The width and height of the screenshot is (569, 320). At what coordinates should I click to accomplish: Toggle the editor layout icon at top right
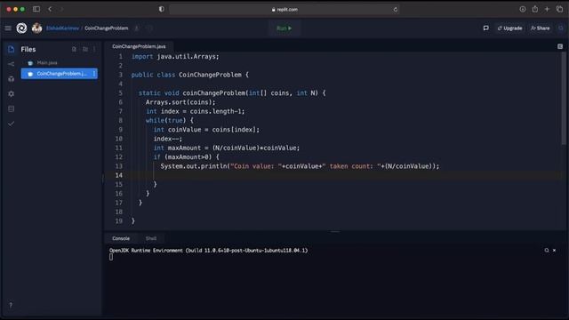tap(560, 46)
